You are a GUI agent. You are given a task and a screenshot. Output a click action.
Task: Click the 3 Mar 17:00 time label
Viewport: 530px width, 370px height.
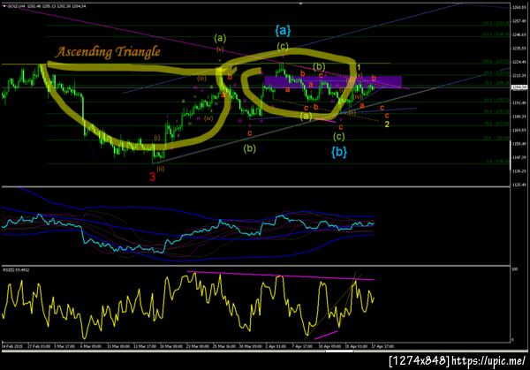pyautogui.click(x=64, y=346)
